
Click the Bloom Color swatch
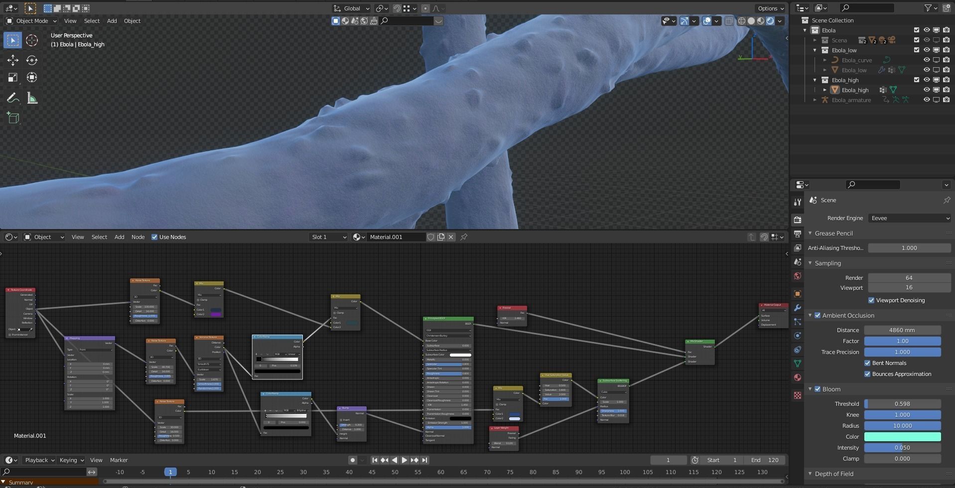[x=902, y=437]
